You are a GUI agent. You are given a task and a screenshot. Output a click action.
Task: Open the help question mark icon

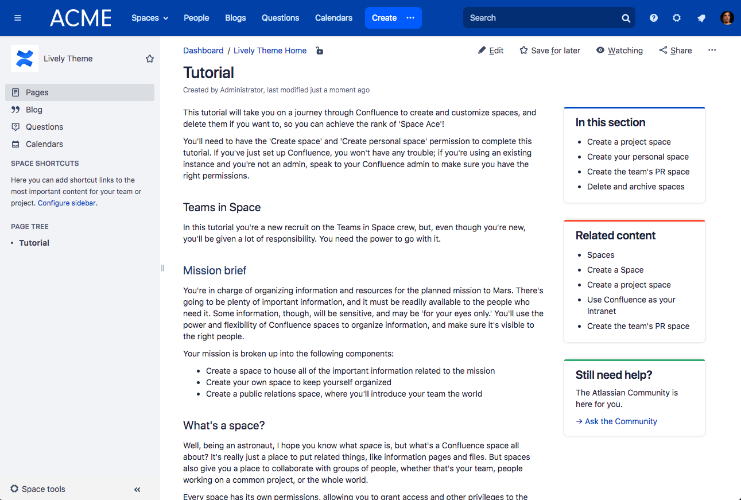click(654, 18)
